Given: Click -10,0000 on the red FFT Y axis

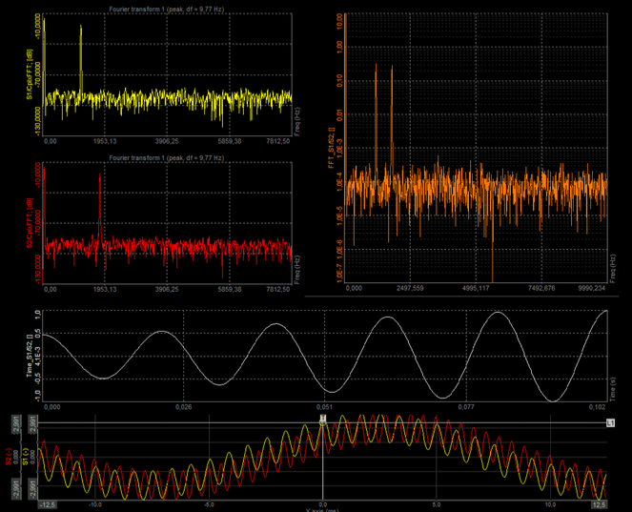Looking at the screenshot, I should coord(38,175).
